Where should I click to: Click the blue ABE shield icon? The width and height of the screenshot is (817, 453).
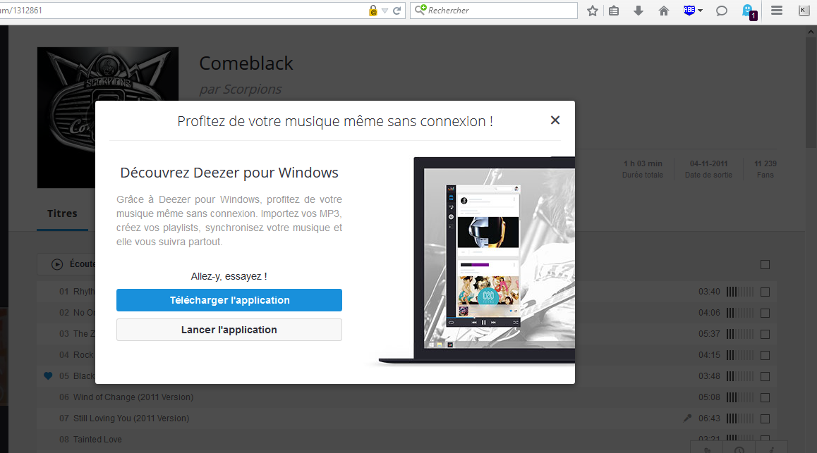coord(689,11)
